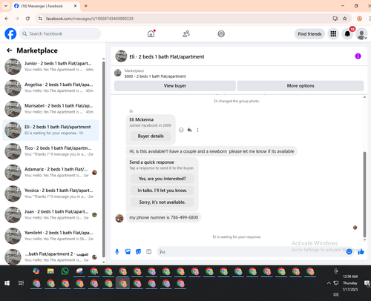
Task: Reload the page with refresh icon
Action: tap(27, 19)
